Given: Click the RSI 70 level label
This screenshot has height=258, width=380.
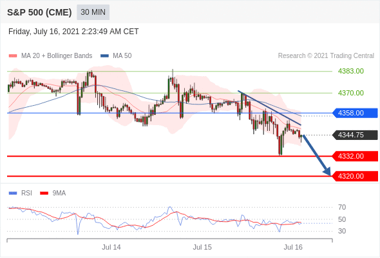Looking at the screenshot, I should 342,207.
